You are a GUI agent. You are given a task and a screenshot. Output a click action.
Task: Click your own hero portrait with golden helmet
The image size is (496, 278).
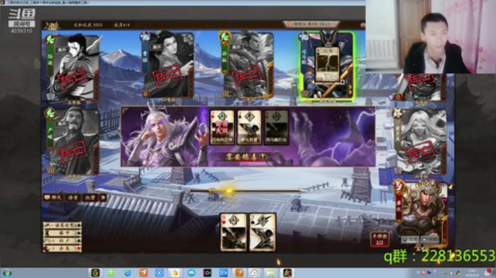tap(422, 213)
